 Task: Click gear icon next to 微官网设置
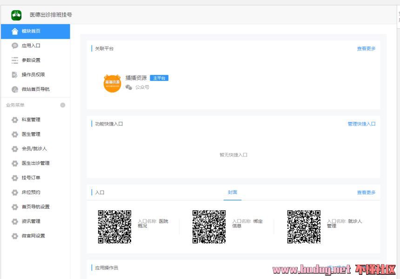[x=15, y=236]
